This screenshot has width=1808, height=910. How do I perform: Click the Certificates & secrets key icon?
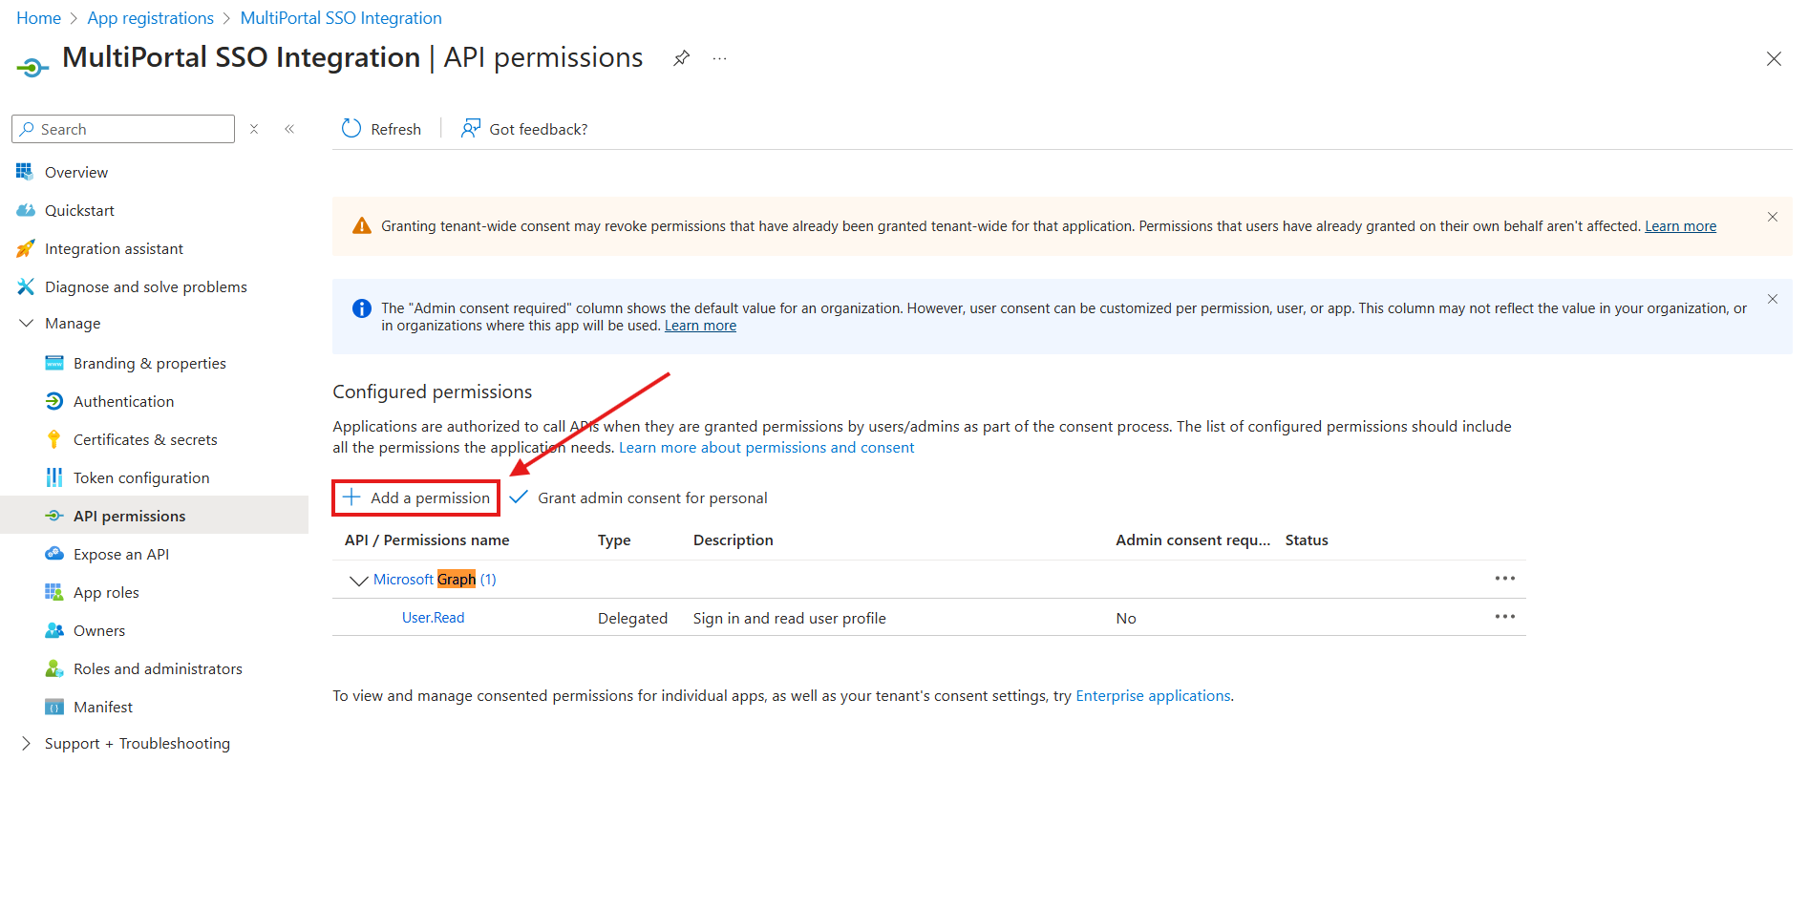(x=54, y=439)
